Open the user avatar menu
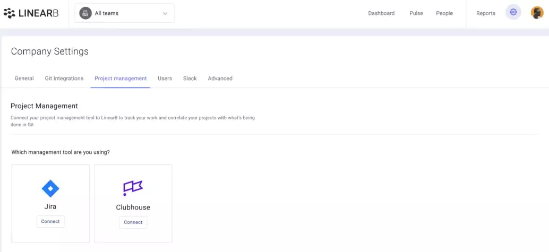Screen dimensions: 549x252 click(x=537, y=13)
